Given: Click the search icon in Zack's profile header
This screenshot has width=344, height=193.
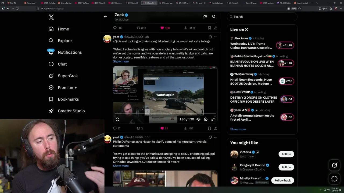Looking at the screenshot, I should pos(214,17).
